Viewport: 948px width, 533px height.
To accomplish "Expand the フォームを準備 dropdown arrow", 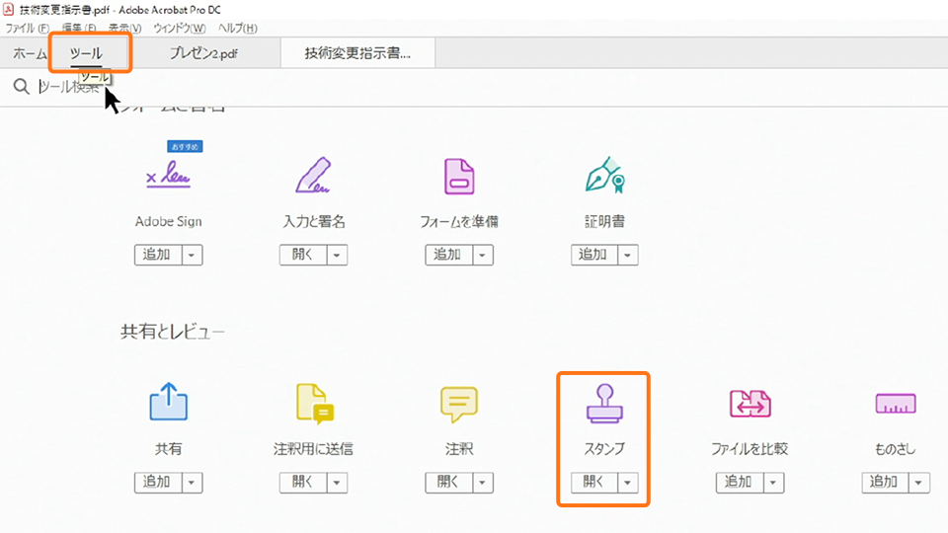I will click(x=483, y=255).
